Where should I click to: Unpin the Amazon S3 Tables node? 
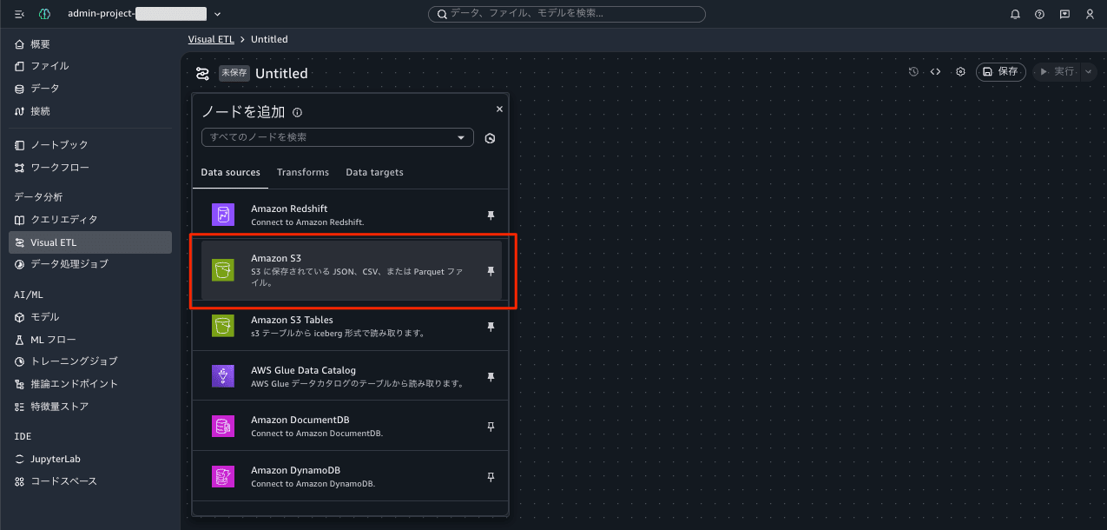491,327
